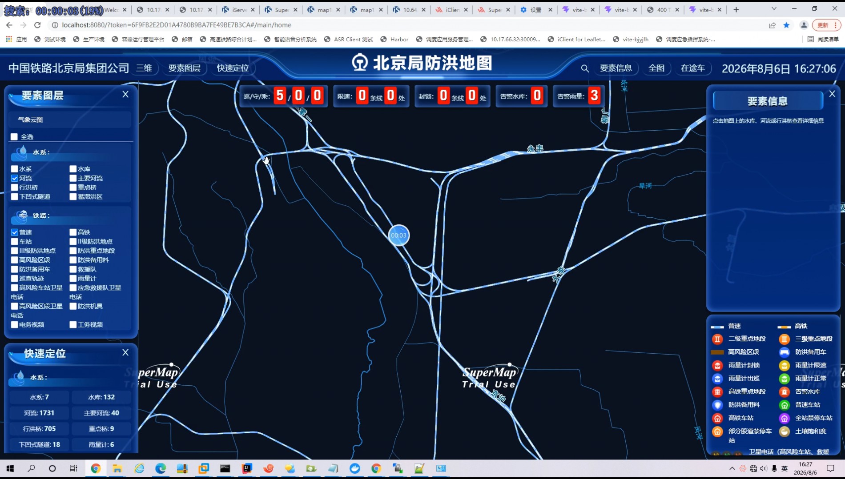Open the 要素信息 header menu item
Viewport: 845px width, 479px height.
coord(616,68)
